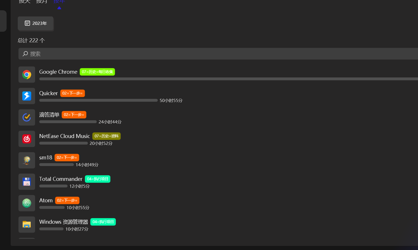Click the Quicker usage progress bar

coord(98,100)
